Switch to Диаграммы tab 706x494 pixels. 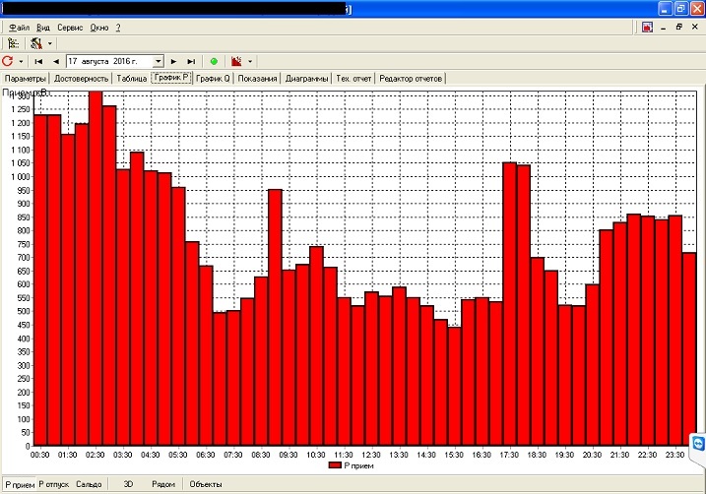click(306, 79)
